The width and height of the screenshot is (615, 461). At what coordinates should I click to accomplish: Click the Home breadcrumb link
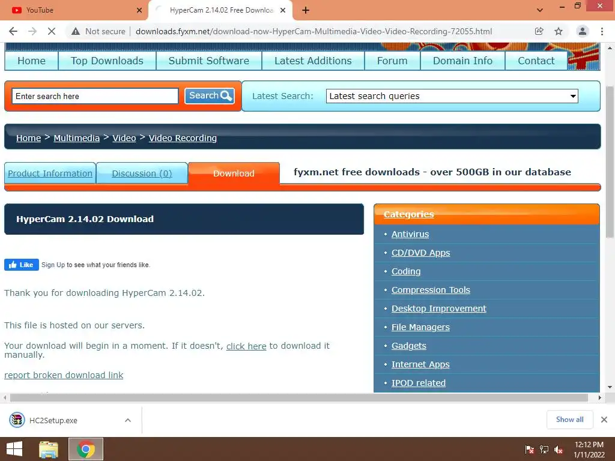point(28,138)
